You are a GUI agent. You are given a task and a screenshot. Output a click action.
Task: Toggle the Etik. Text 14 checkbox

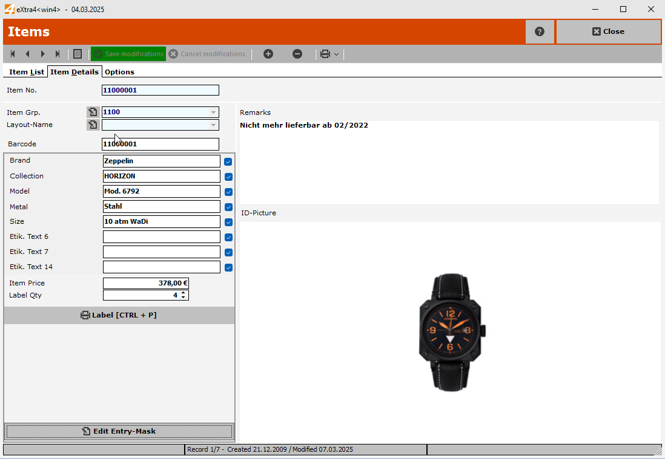click(228, 267)
